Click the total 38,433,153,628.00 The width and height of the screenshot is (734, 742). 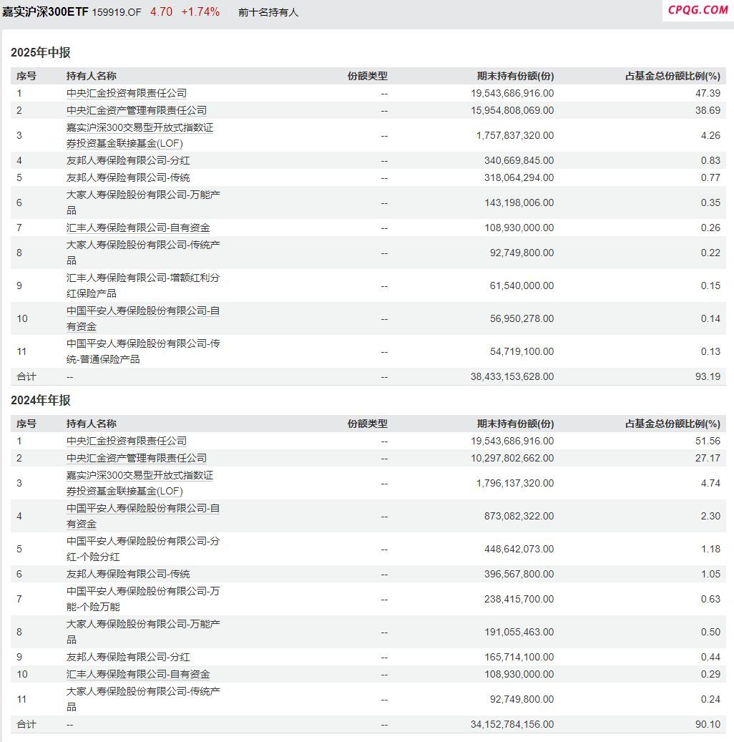[512, 376]
